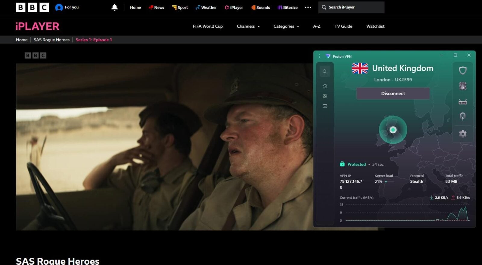482x265 pixels.
Task: Toggle Port Forwarding icon in Proton VPN
Action: point(463,102)
